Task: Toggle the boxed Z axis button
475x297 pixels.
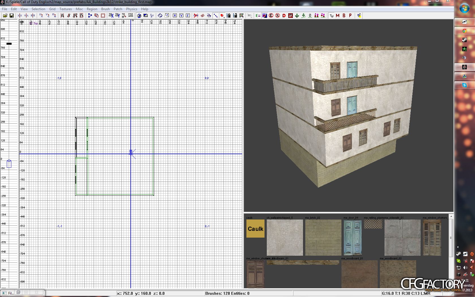Action: (188, 16)
